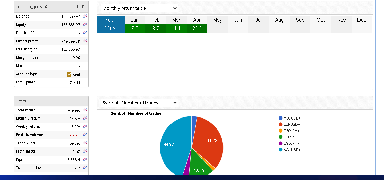Click the Floating P/L chart icon
Screen dimensions: 384x180
[x=85, y=33]
